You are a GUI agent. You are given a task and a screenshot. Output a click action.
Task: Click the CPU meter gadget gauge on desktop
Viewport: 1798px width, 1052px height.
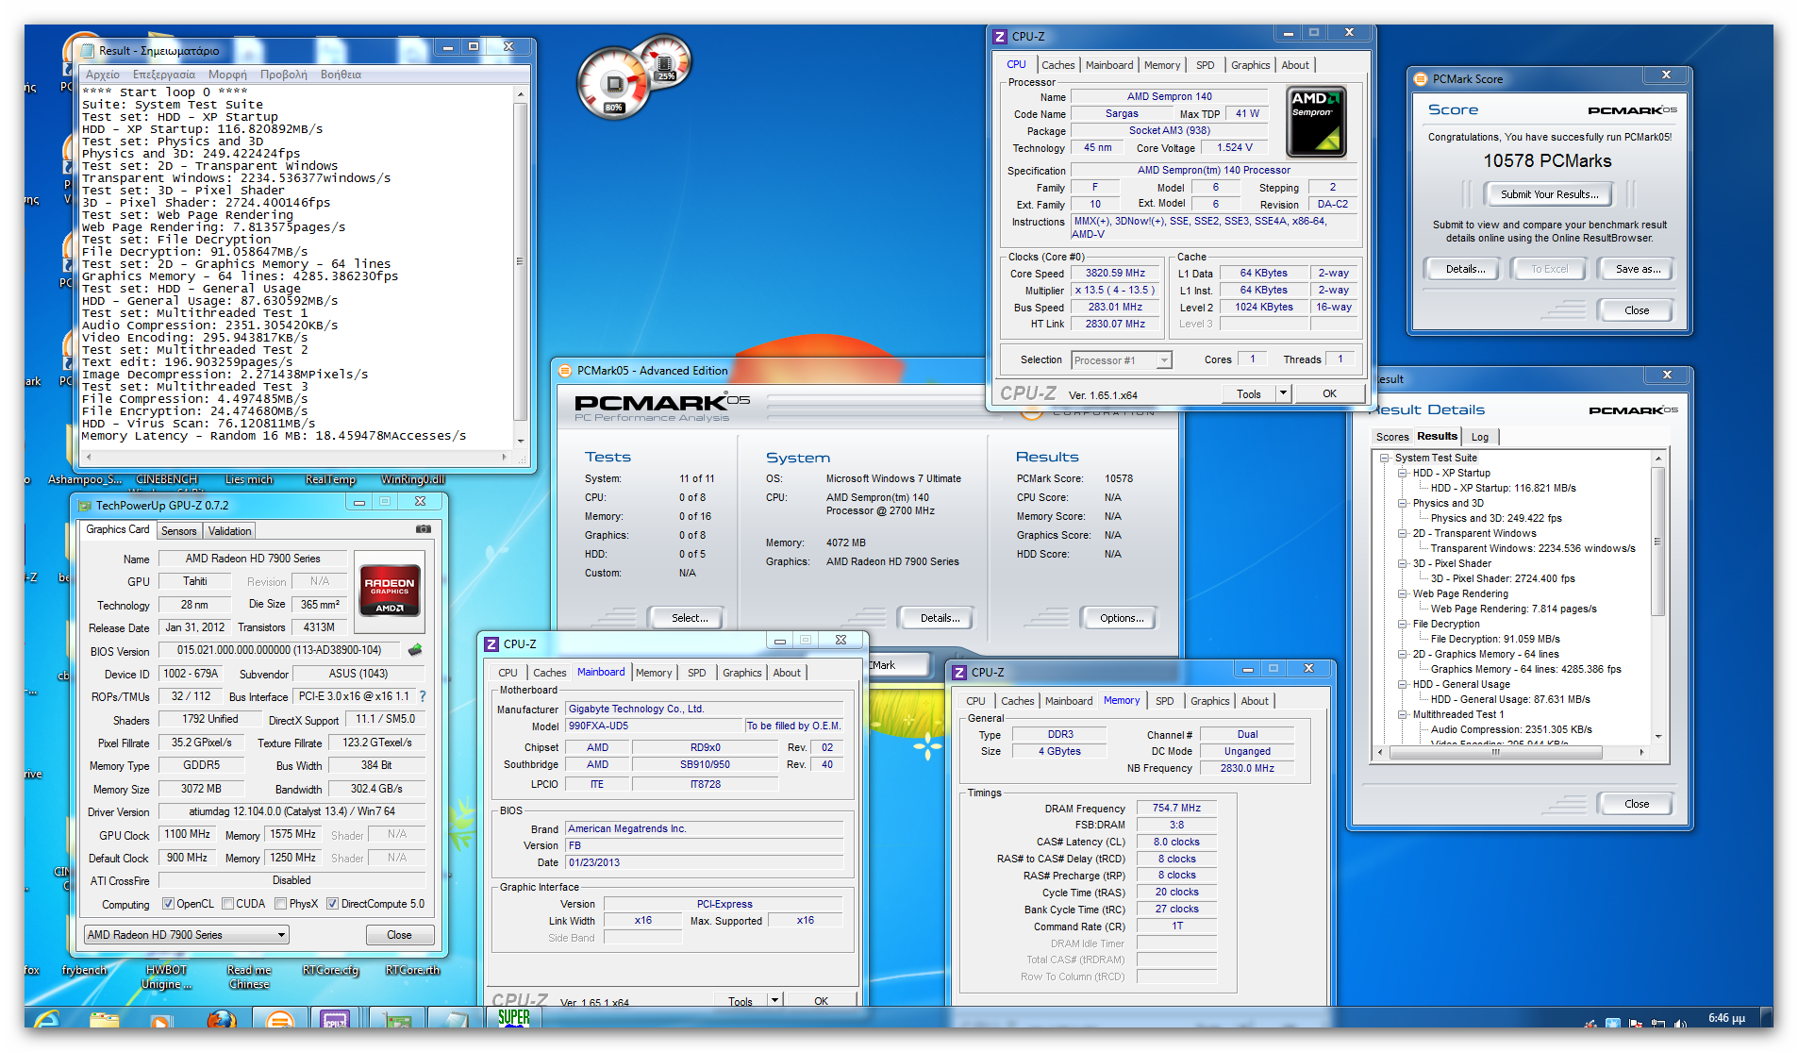614,85
